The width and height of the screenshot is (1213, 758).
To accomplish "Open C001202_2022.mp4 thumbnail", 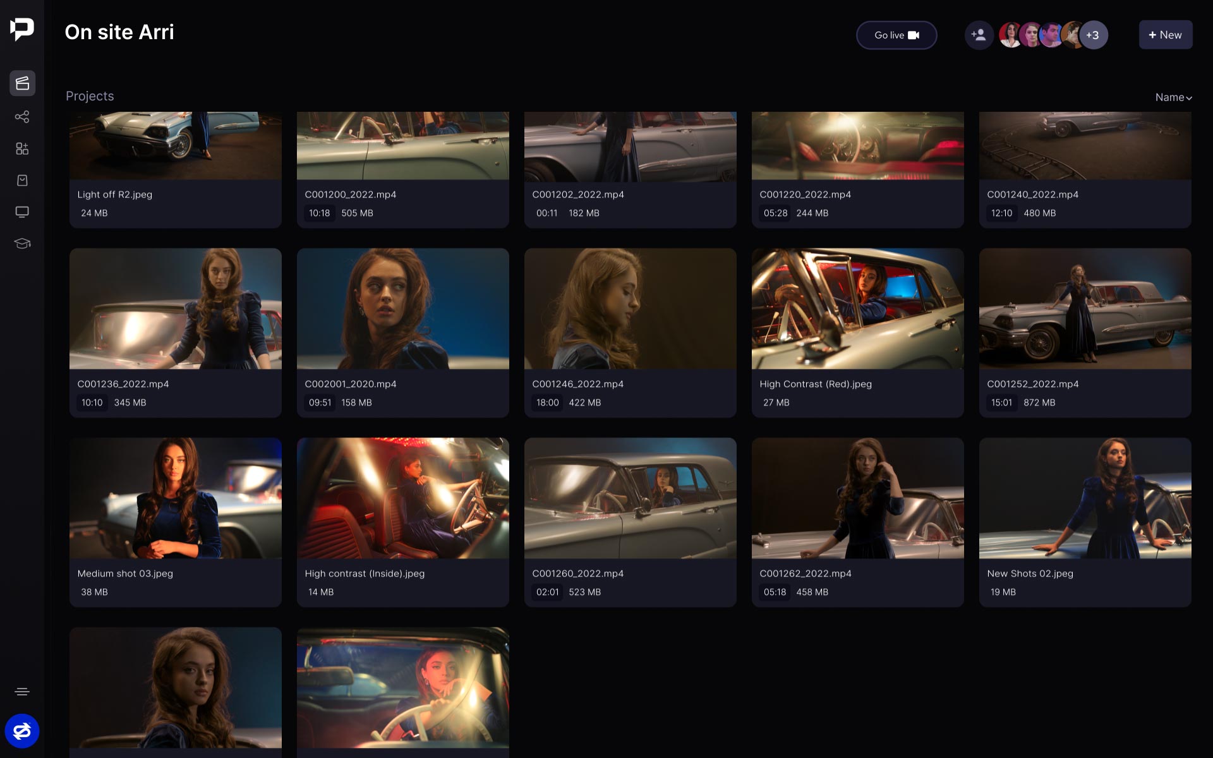I will click(631, 146).
